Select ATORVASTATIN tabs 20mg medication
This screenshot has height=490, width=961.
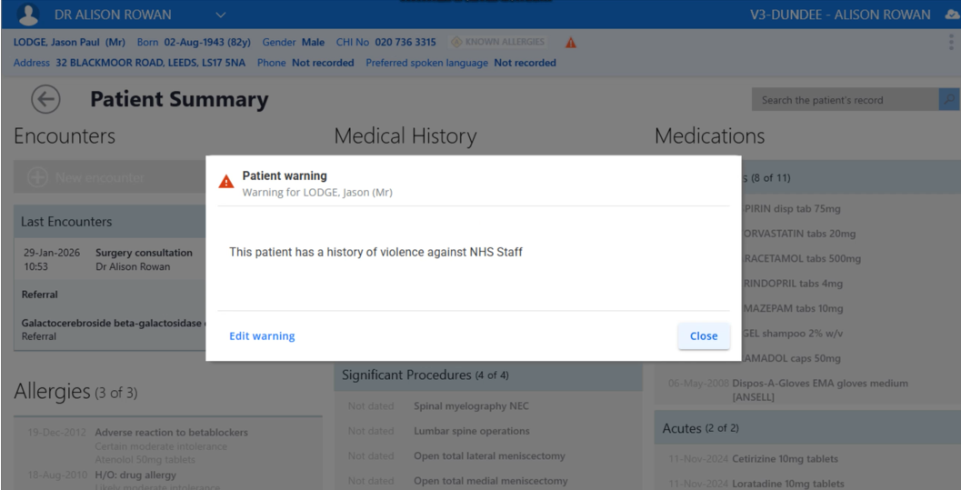798,234
